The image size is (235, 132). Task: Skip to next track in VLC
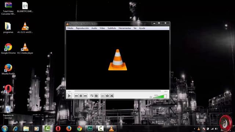[x=85, y=96]
